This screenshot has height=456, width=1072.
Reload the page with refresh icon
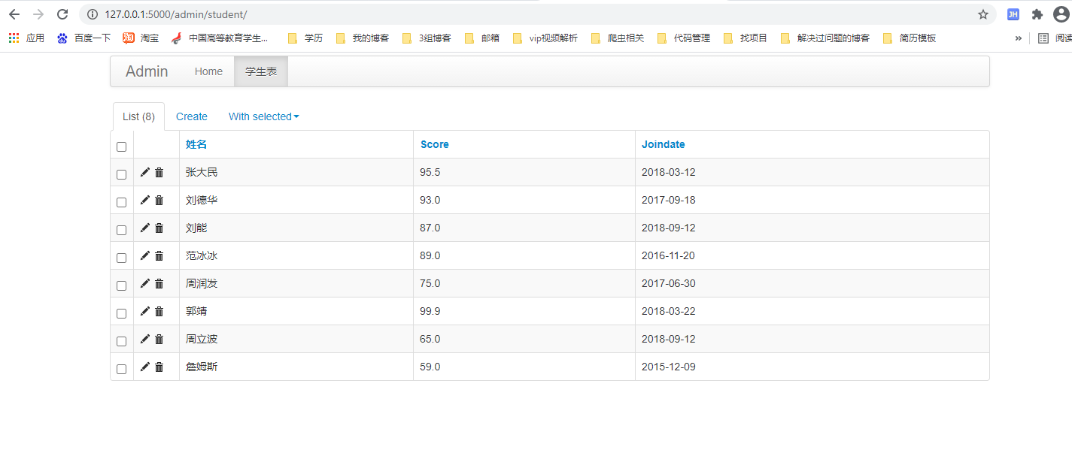tap(62, 14)
